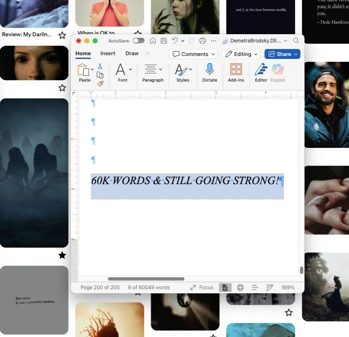Click the Paste clipboard icon

[83, 70]
